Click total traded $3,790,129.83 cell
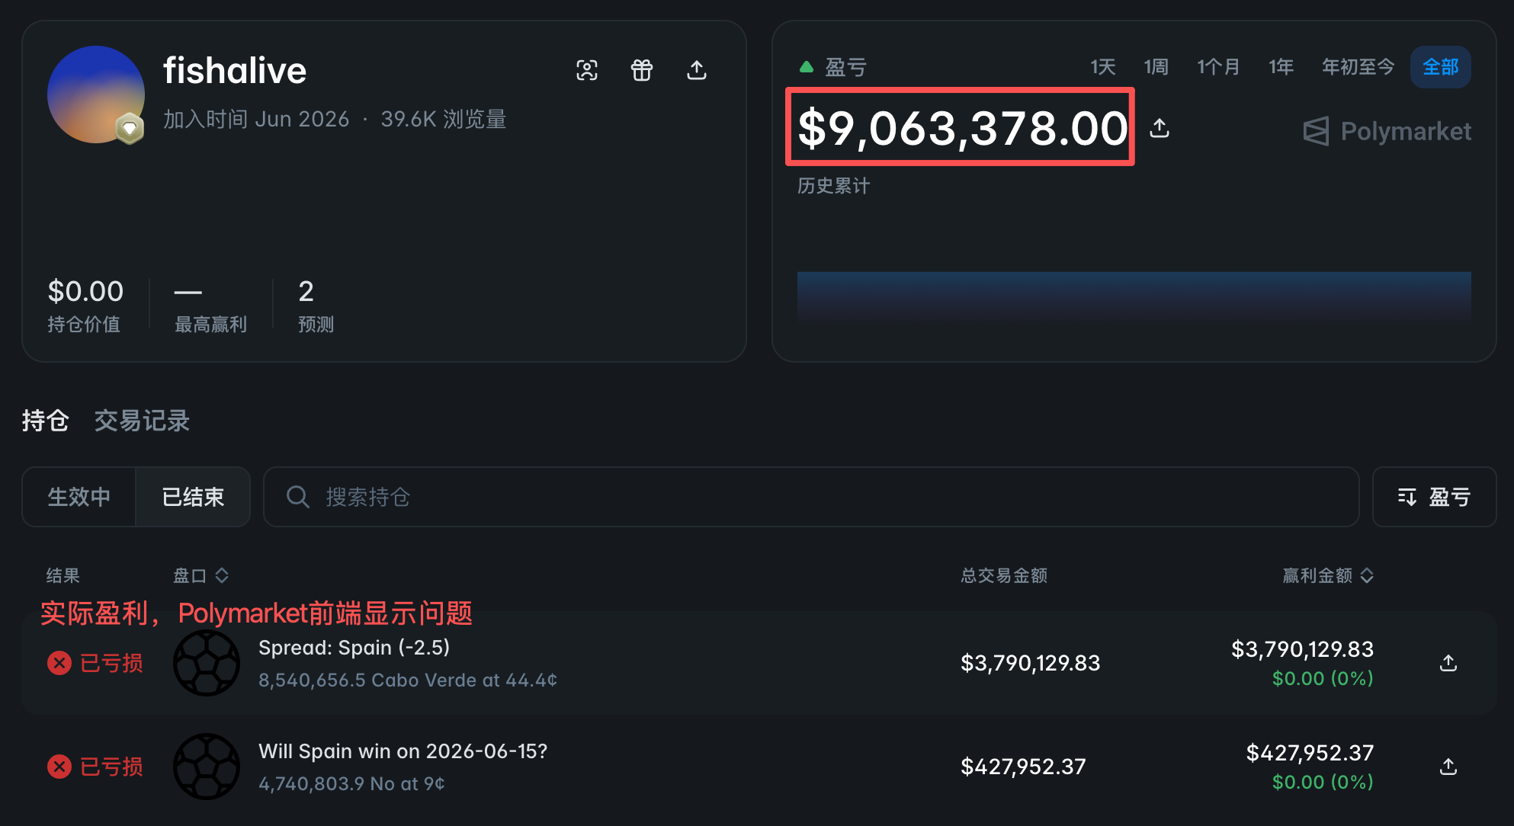1514x826 pixels. pyautogui.click(x=1031, y=663)
